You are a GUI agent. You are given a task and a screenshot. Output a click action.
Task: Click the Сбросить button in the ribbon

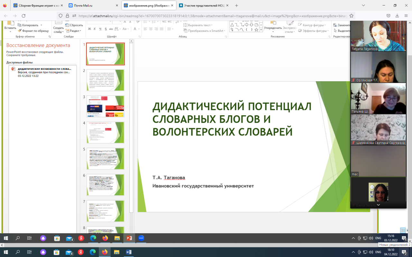click(x=74, y=25)
